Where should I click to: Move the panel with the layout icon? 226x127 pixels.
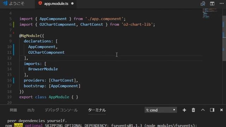click(x=212, y=110)
